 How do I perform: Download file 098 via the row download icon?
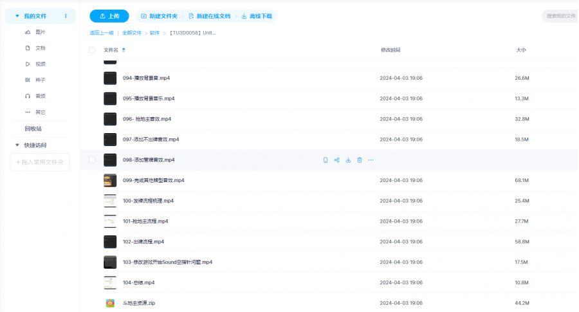(x=348, y=160)
